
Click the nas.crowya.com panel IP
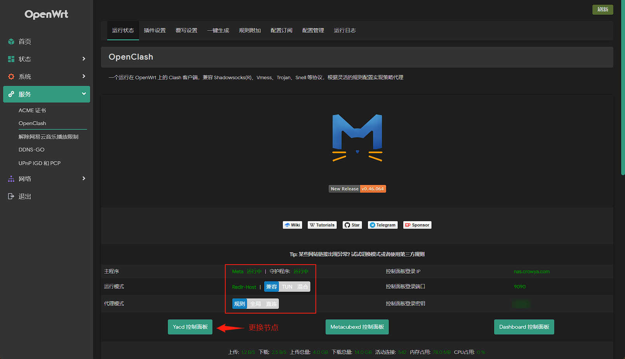coord(531,272)
